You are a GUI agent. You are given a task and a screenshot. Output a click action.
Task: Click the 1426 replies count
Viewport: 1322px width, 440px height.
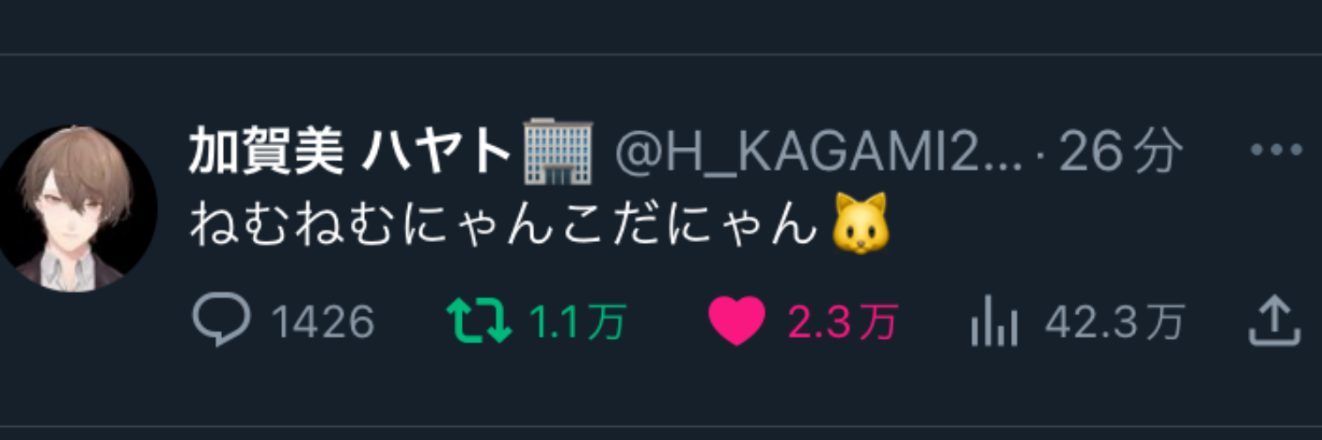(323, 323)
